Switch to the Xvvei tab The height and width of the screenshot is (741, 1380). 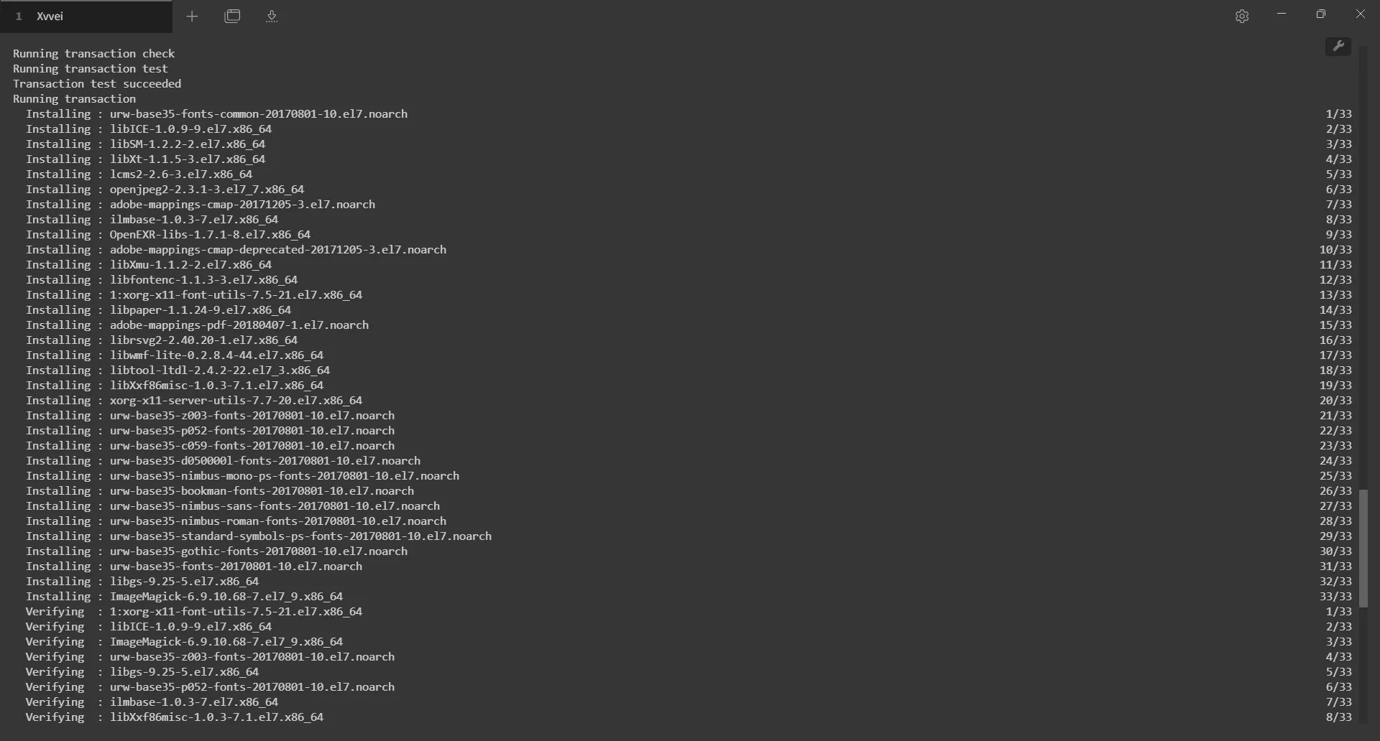tap(86, 16)
